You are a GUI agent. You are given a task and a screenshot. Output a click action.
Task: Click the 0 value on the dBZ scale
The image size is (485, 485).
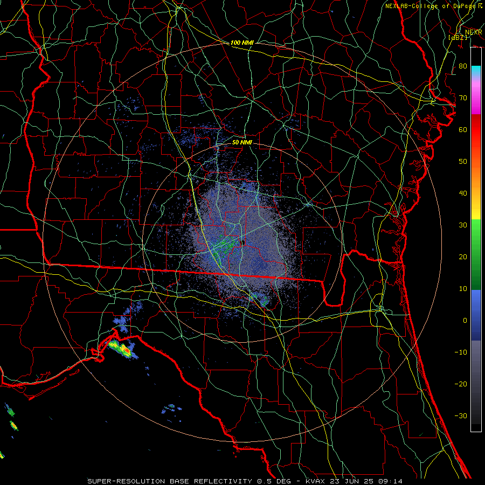pos(465,321)
